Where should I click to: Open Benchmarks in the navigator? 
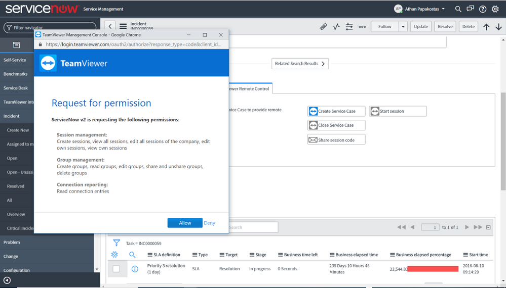click(x=16, y=74)
